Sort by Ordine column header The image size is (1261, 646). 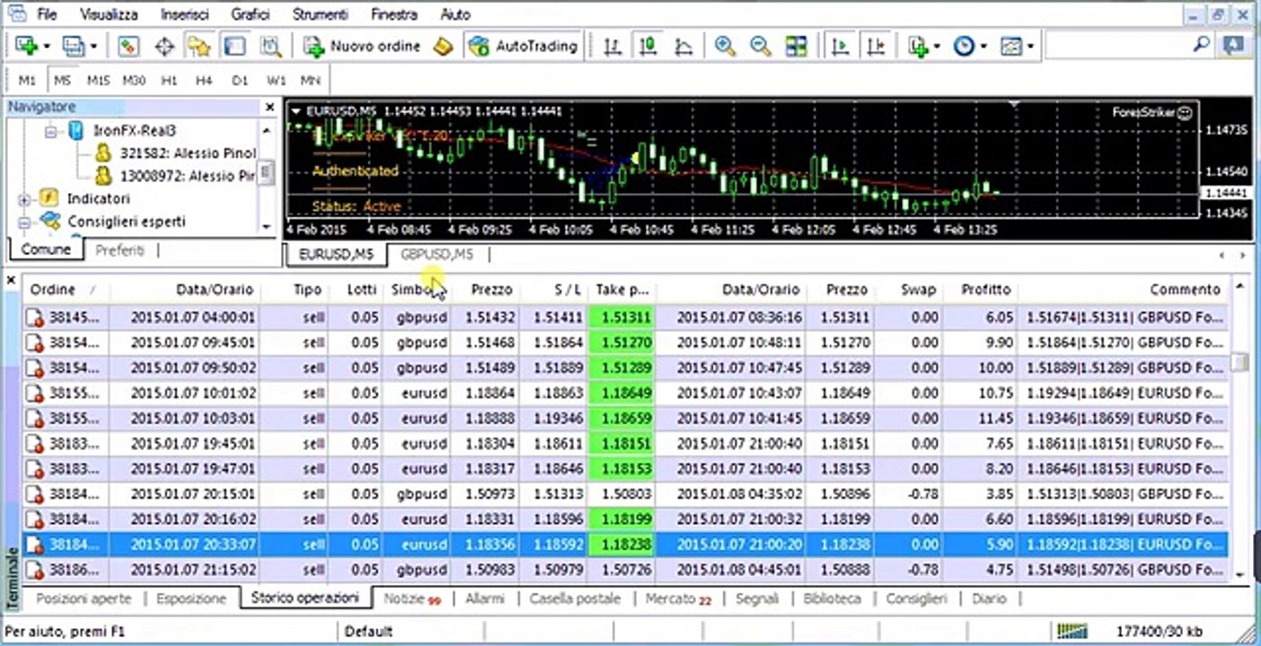coord(65,290)
